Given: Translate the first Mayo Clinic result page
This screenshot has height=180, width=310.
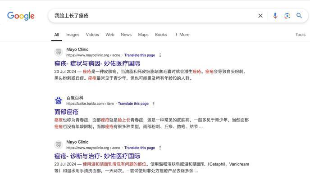Looking at the screenshot, I should 140,55.
